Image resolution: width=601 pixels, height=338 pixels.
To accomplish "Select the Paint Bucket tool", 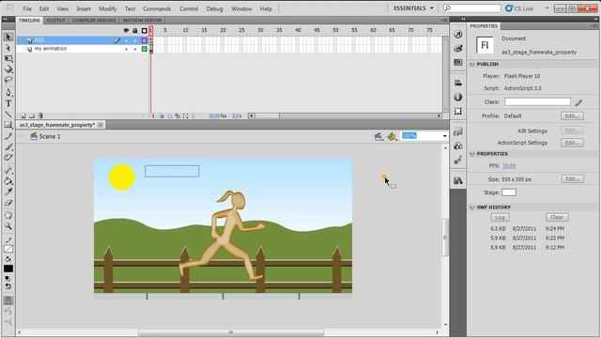I will [x=8, y=181].
